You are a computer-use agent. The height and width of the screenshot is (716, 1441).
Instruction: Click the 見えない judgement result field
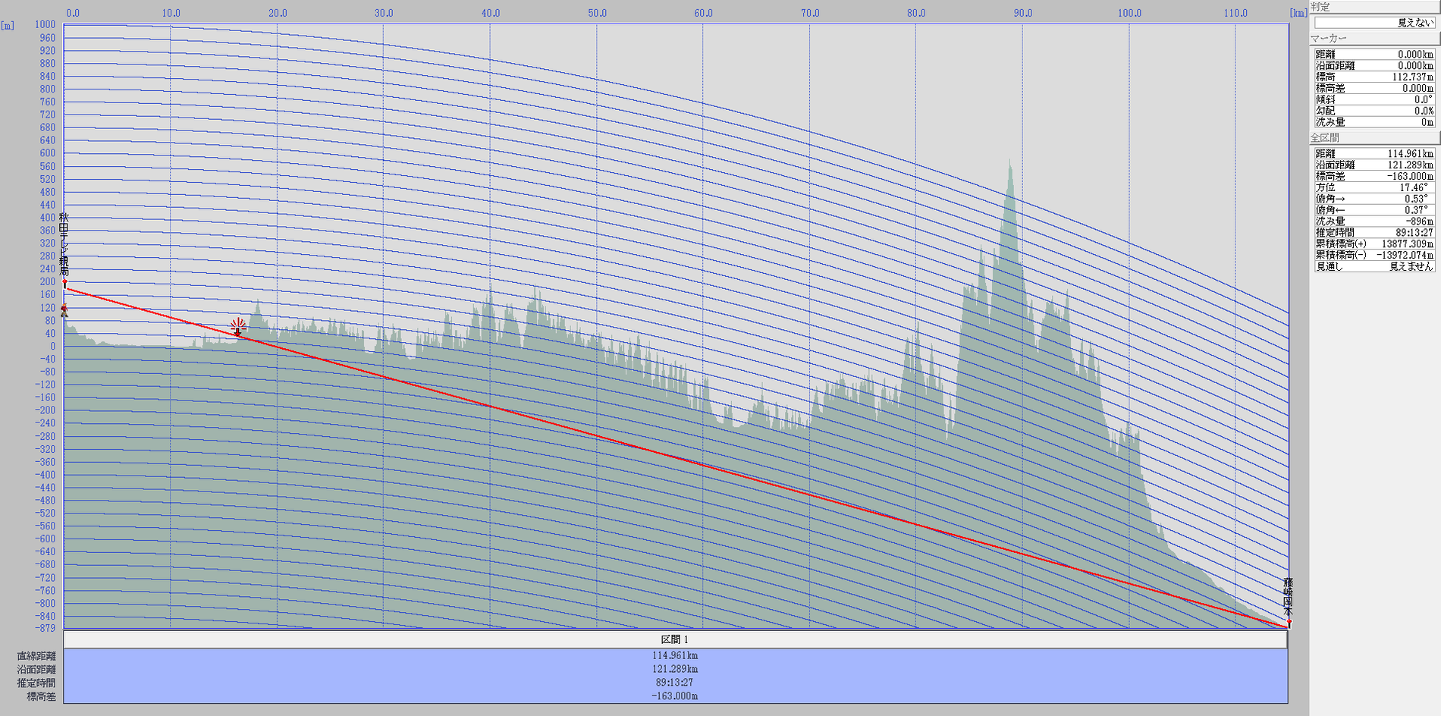(1374, 23)
